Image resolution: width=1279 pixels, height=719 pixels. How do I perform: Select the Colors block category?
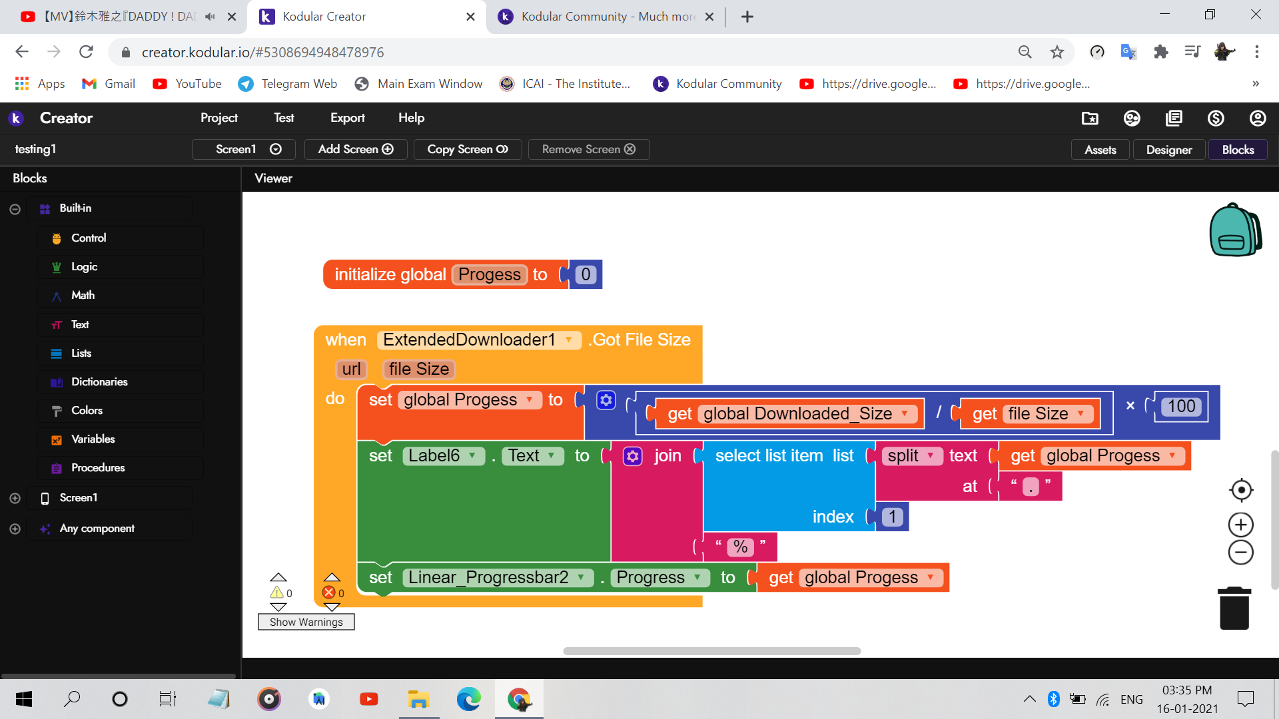tap(120, 410)
